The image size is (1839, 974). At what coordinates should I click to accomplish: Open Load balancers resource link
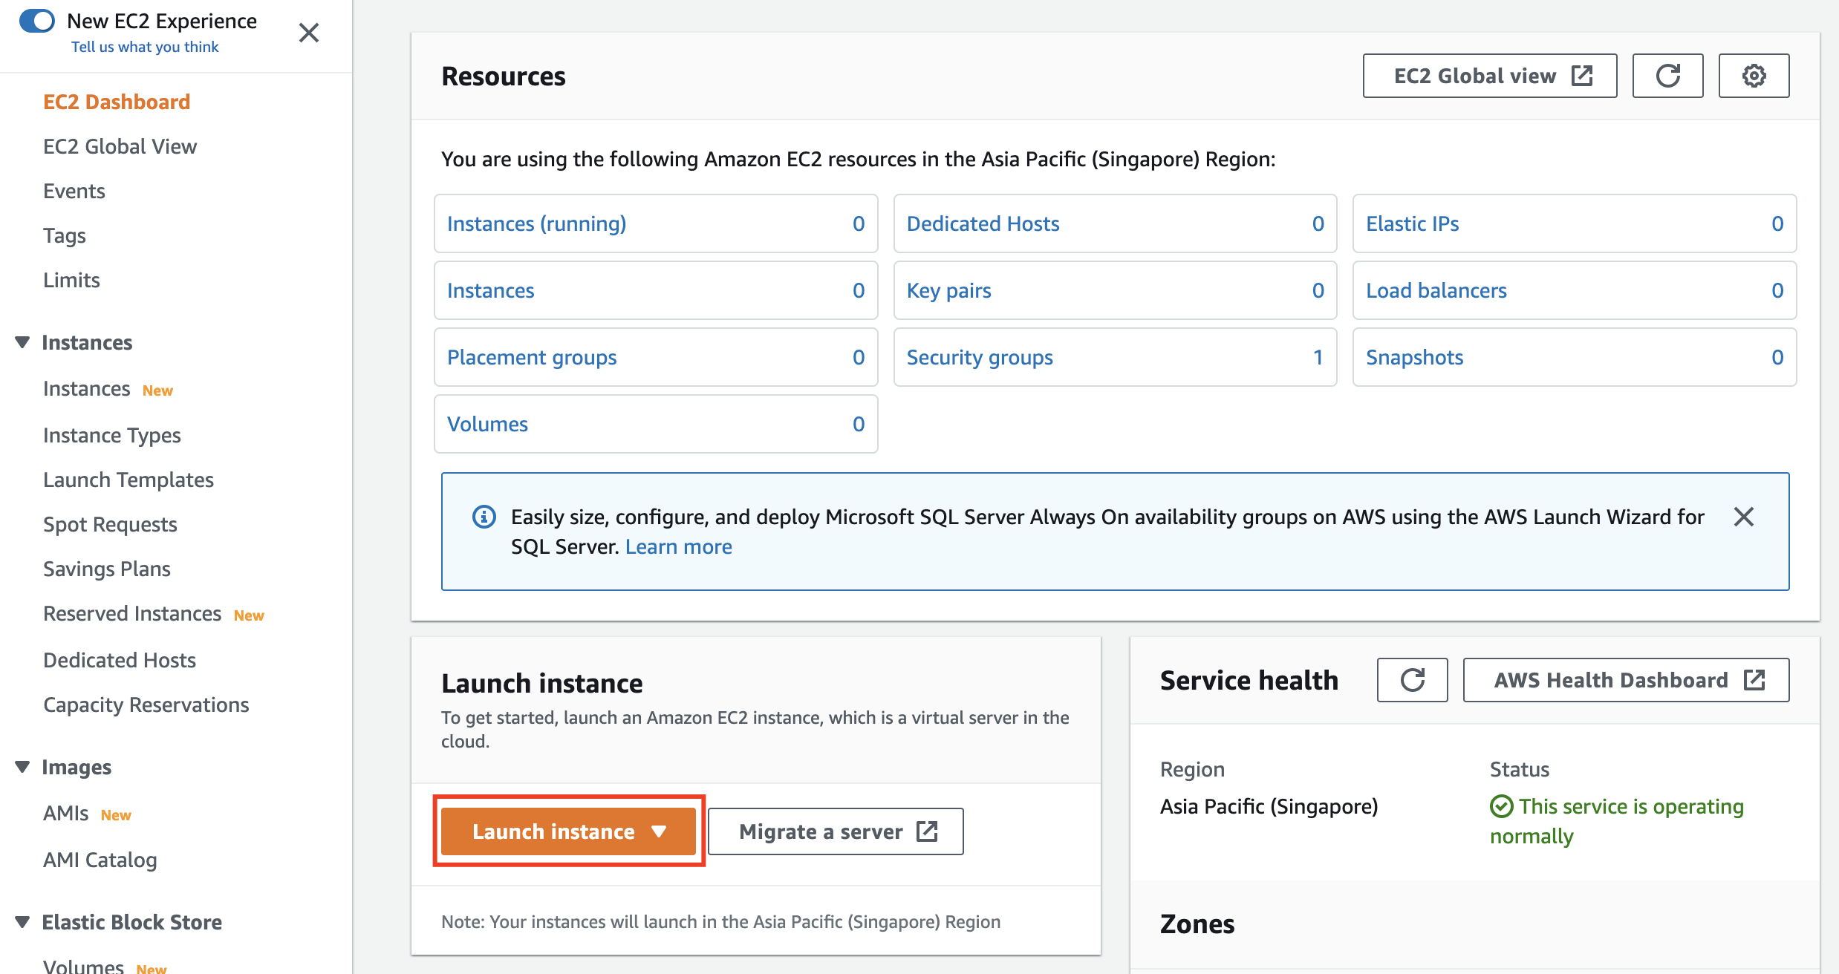[x=1436, y=290]
